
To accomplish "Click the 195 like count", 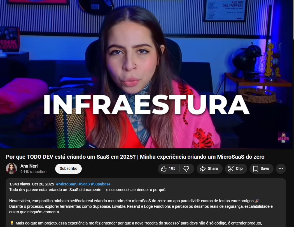I will [x=172, y=168].
